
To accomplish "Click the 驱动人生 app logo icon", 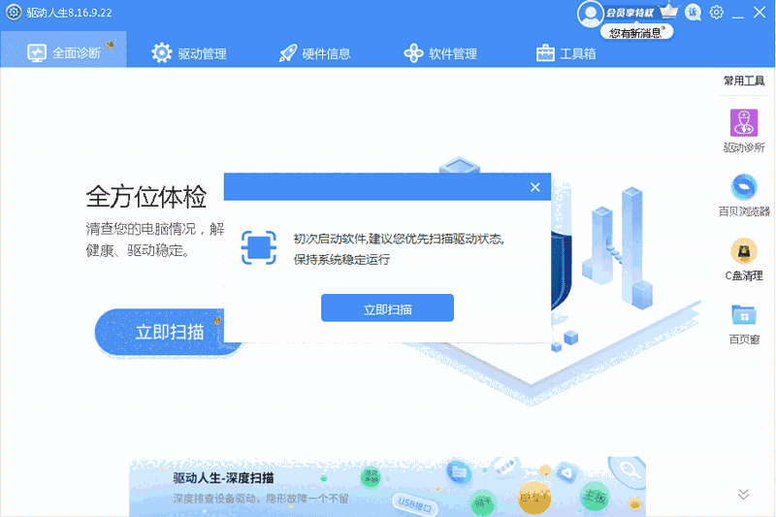I will [14, 13].
